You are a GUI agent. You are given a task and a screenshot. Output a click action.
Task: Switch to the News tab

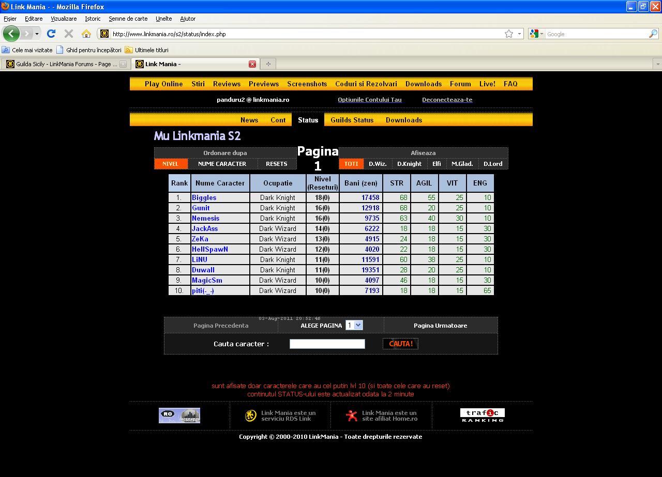(x=249, y=120)
